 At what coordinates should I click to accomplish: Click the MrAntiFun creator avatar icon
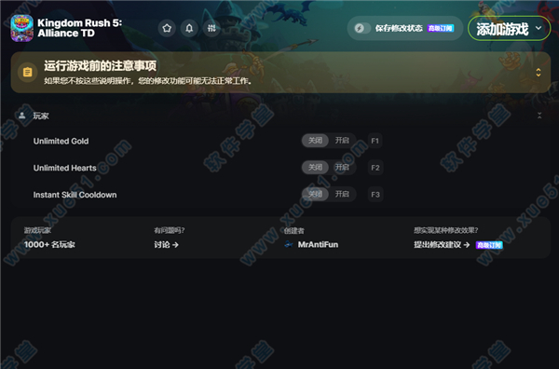pos(289,244)
